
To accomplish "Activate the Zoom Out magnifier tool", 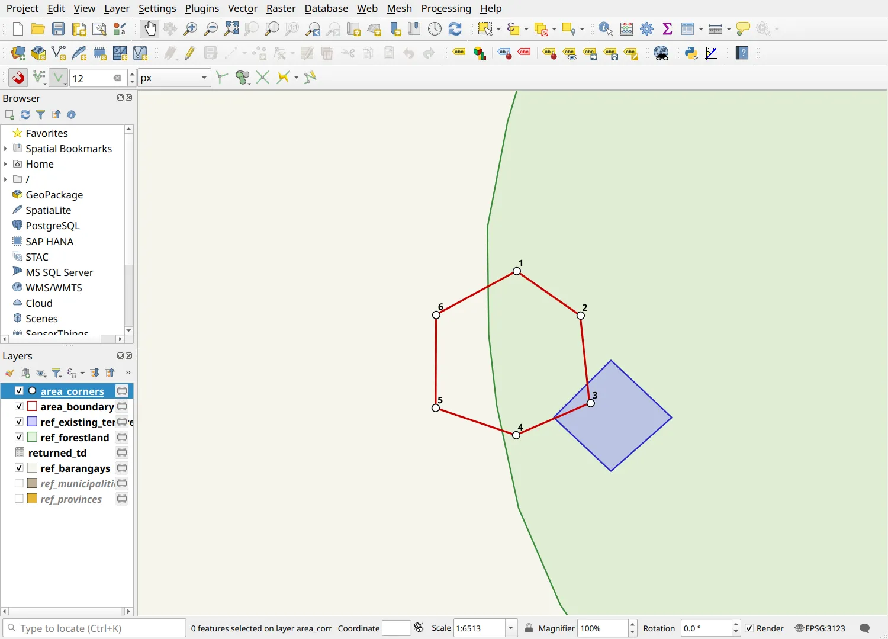I will 211,28.
